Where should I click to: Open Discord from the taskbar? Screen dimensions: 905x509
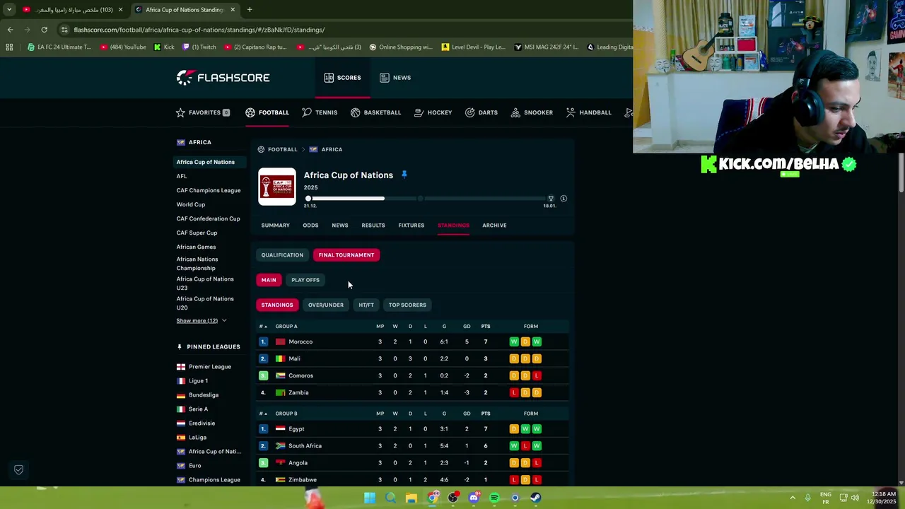click(474, 498)
